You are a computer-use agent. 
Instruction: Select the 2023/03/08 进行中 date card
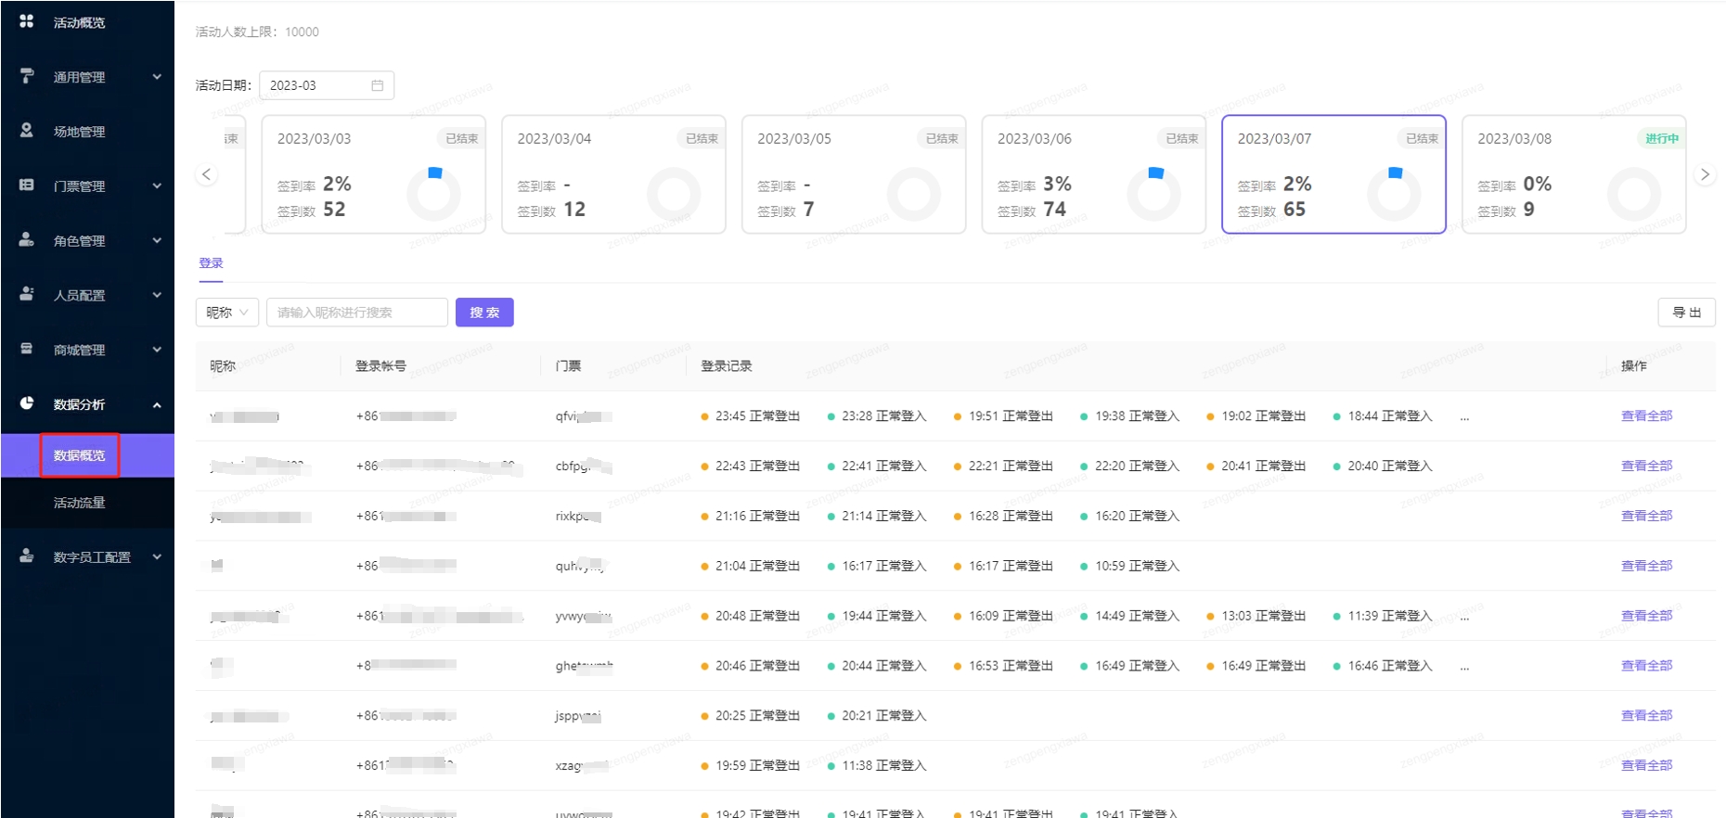1574,174
